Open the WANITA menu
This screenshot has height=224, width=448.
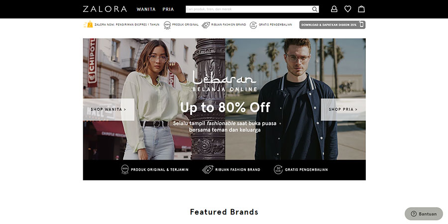(x=146, y=9)
